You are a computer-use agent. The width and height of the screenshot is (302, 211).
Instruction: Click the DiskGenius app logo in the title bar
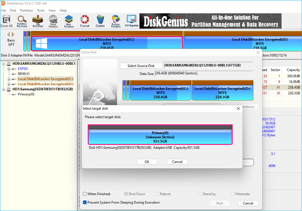click(3, 3)
